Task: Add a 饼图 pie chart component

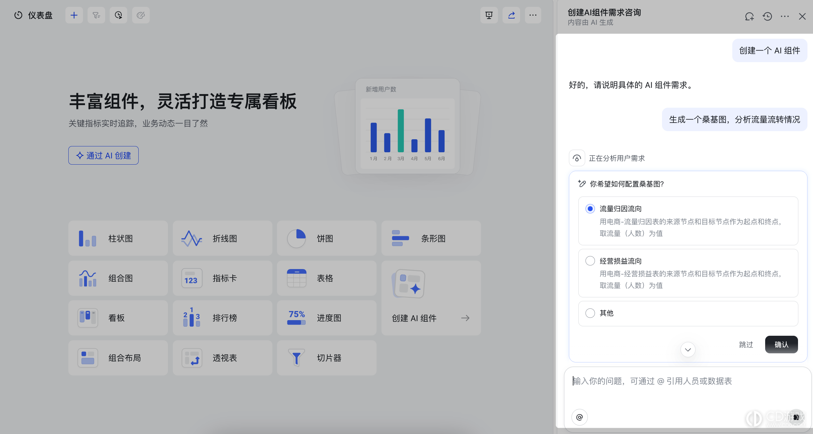Action: 327,238
